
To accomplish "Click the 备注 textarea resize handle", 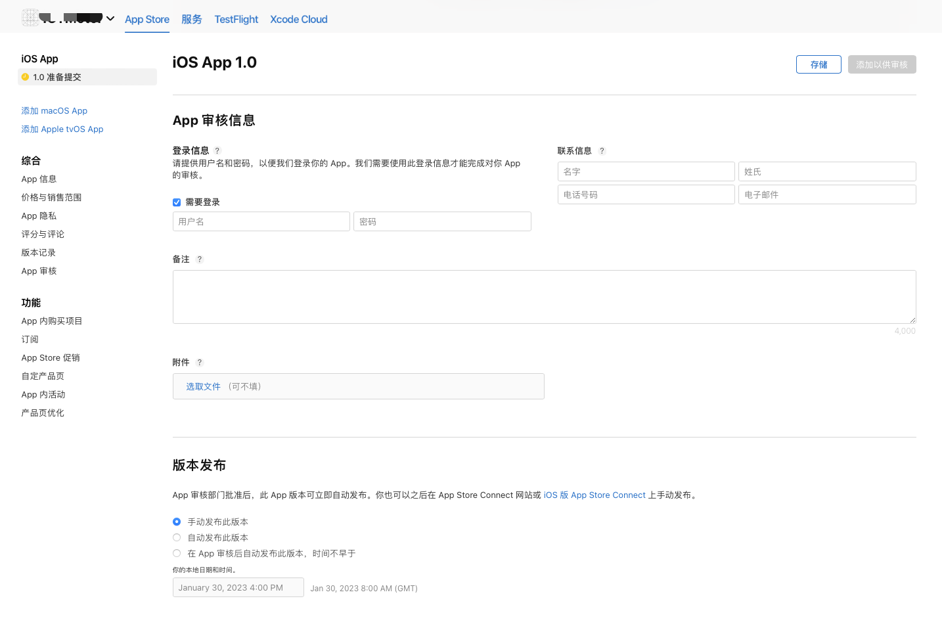I will point(912,319).
